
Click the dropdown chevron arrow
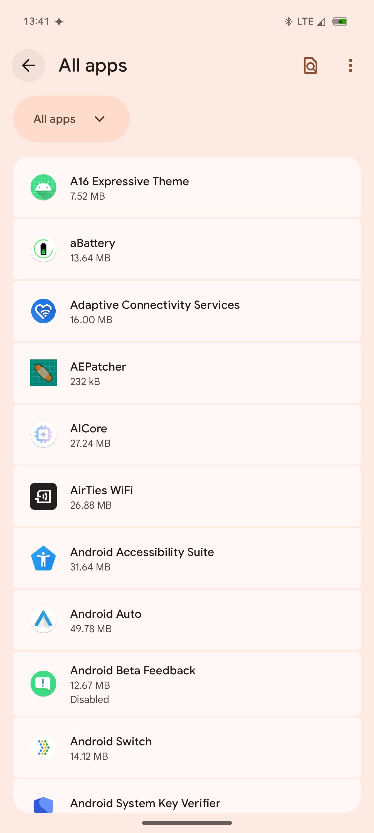click(100, 119)
